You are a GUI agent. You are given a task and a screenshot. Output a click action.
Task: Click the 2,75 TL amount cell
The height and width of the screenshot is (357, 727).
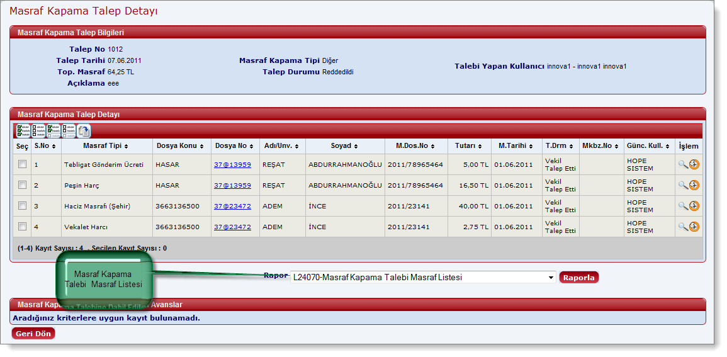[x=469, y=227]
